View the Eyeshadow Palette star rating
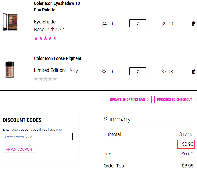Screen dimensions: 197x170 click(46, 38)
